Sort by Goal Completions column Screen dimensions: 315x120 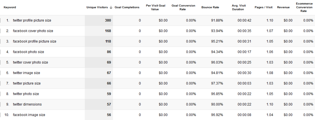127,7
